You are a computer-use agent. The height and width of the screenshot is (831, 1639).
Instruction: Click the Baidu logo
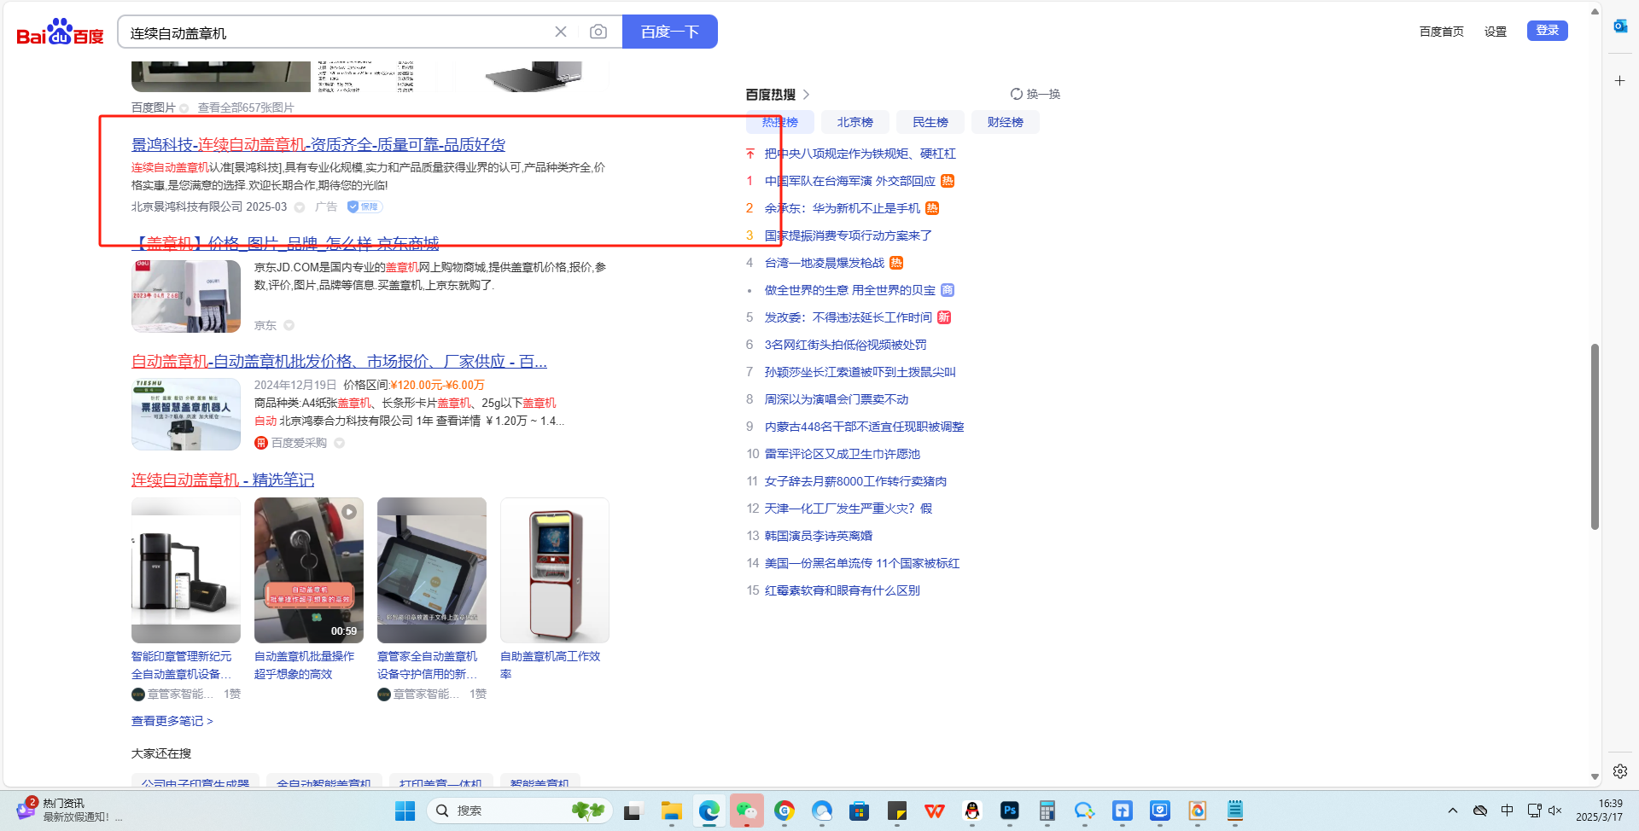tap(60, 32)
